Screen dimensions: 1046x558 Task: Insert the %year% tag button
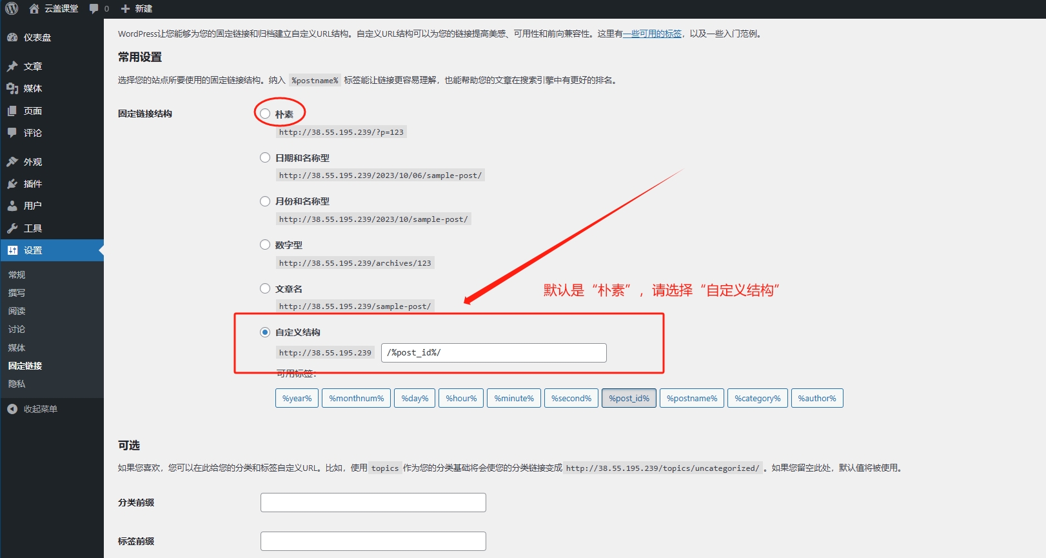click(x=297, y=398)
